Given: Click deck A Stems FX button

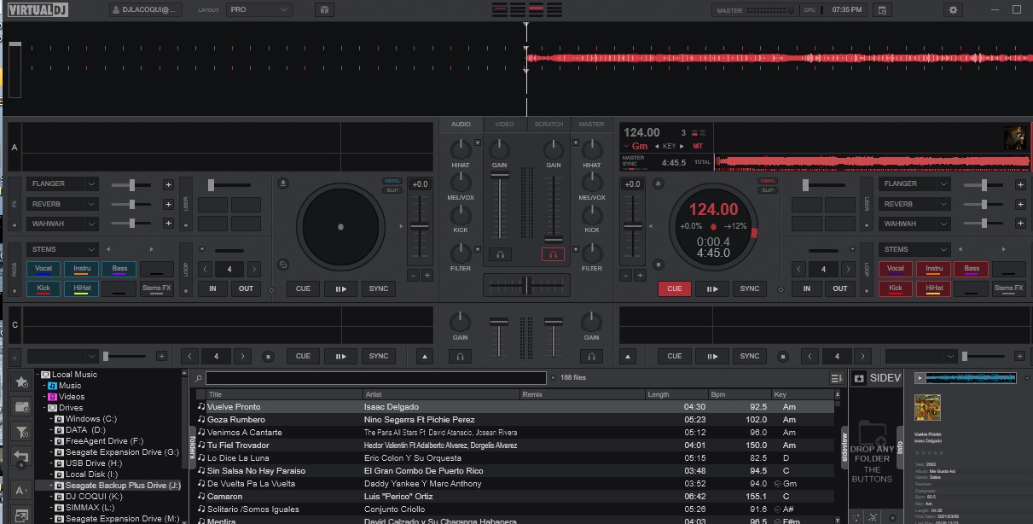Looking at the screenshot, I should point(156,288).
